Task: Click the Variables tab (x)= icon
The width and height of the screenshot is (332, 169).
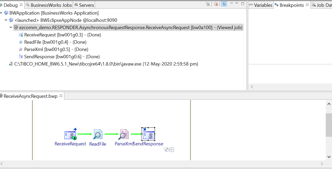Action: 251,5
